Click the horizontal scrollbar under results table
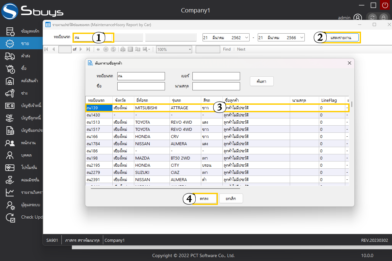 pos(165,188)
